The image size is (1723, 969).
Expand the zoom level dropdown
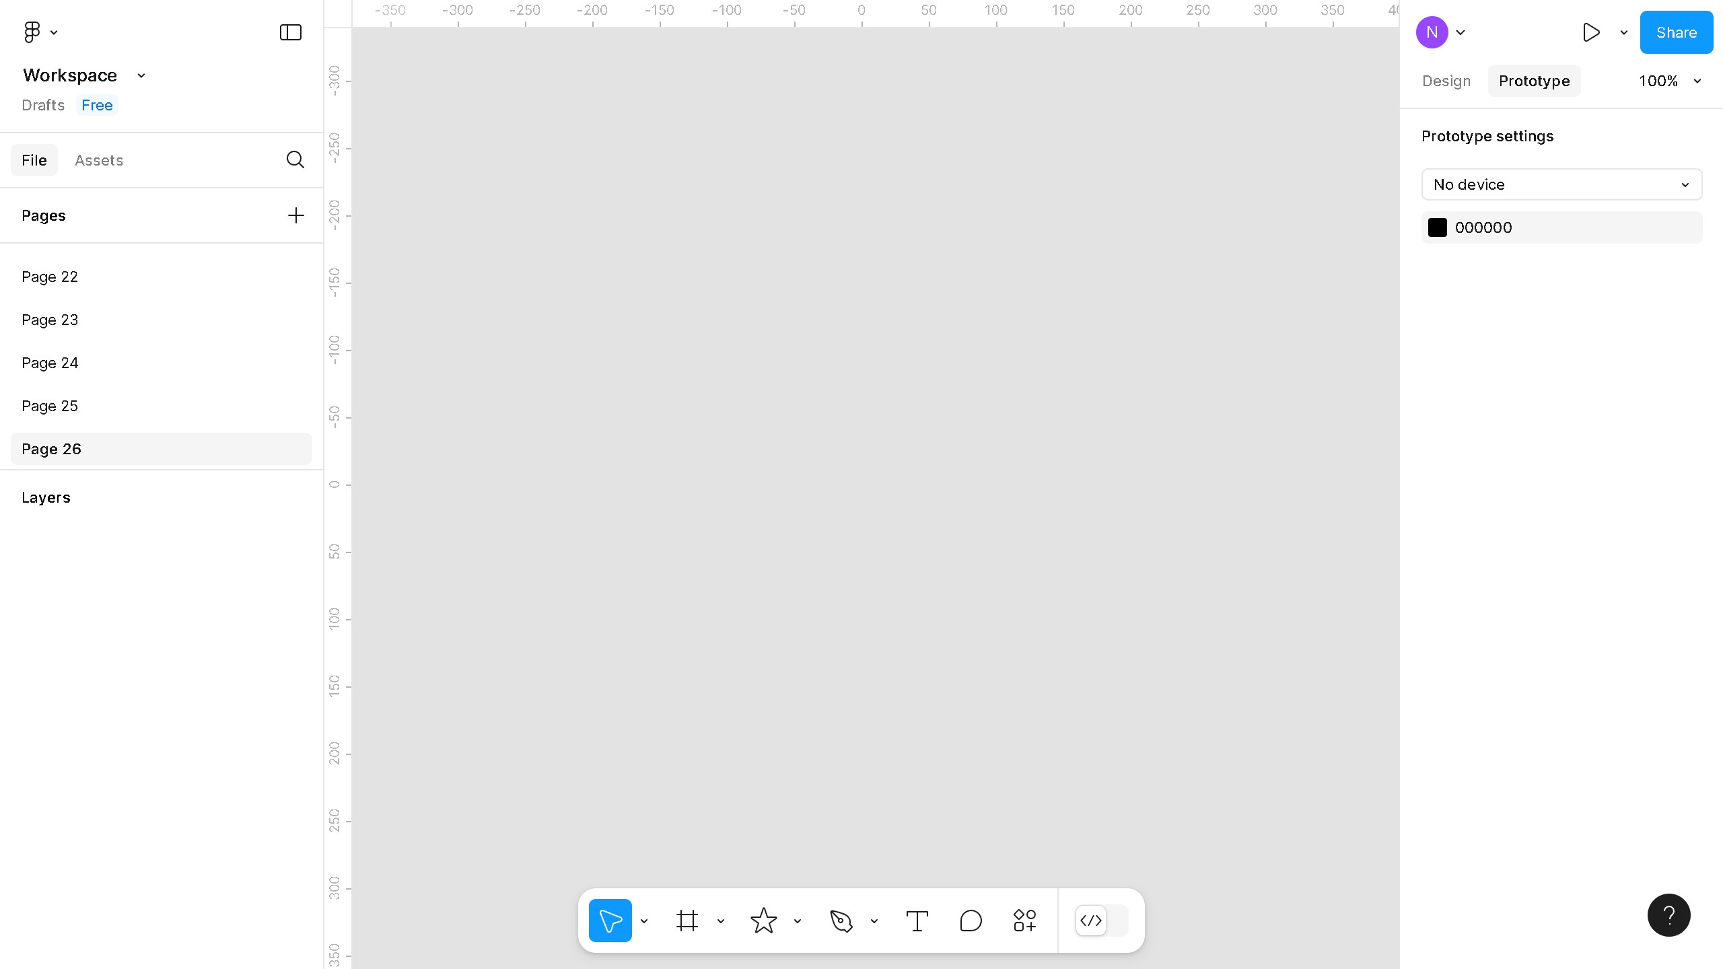point(1670,81)
